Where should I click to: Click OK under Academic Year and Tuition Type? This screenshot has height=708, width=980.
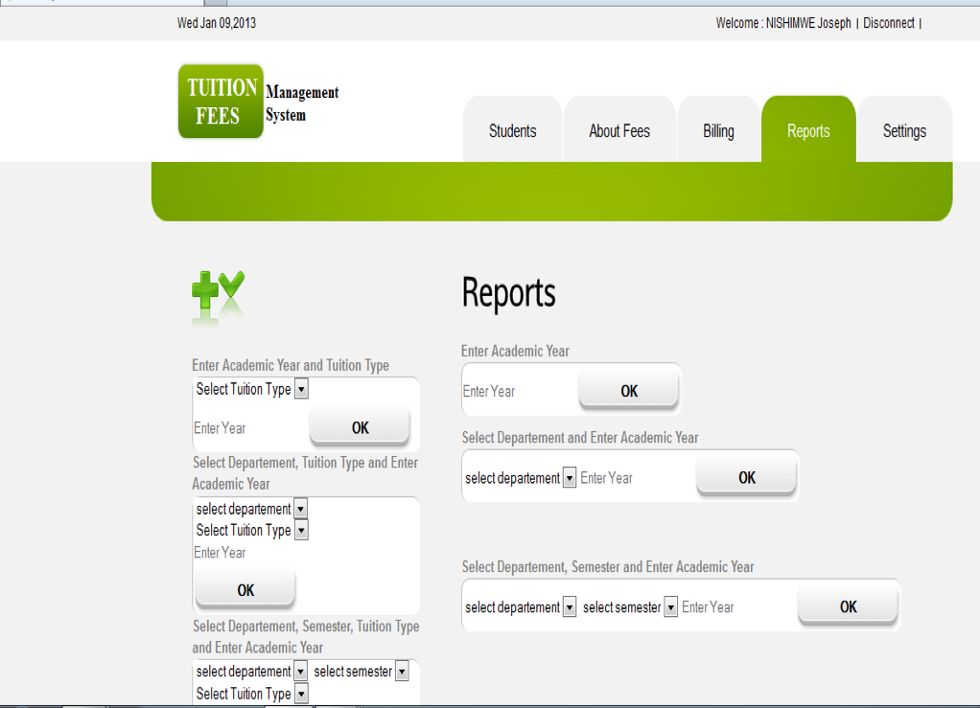(360, 427)
